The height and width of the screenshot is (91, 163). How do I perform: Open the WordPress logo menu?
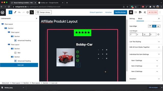(3, 12)
